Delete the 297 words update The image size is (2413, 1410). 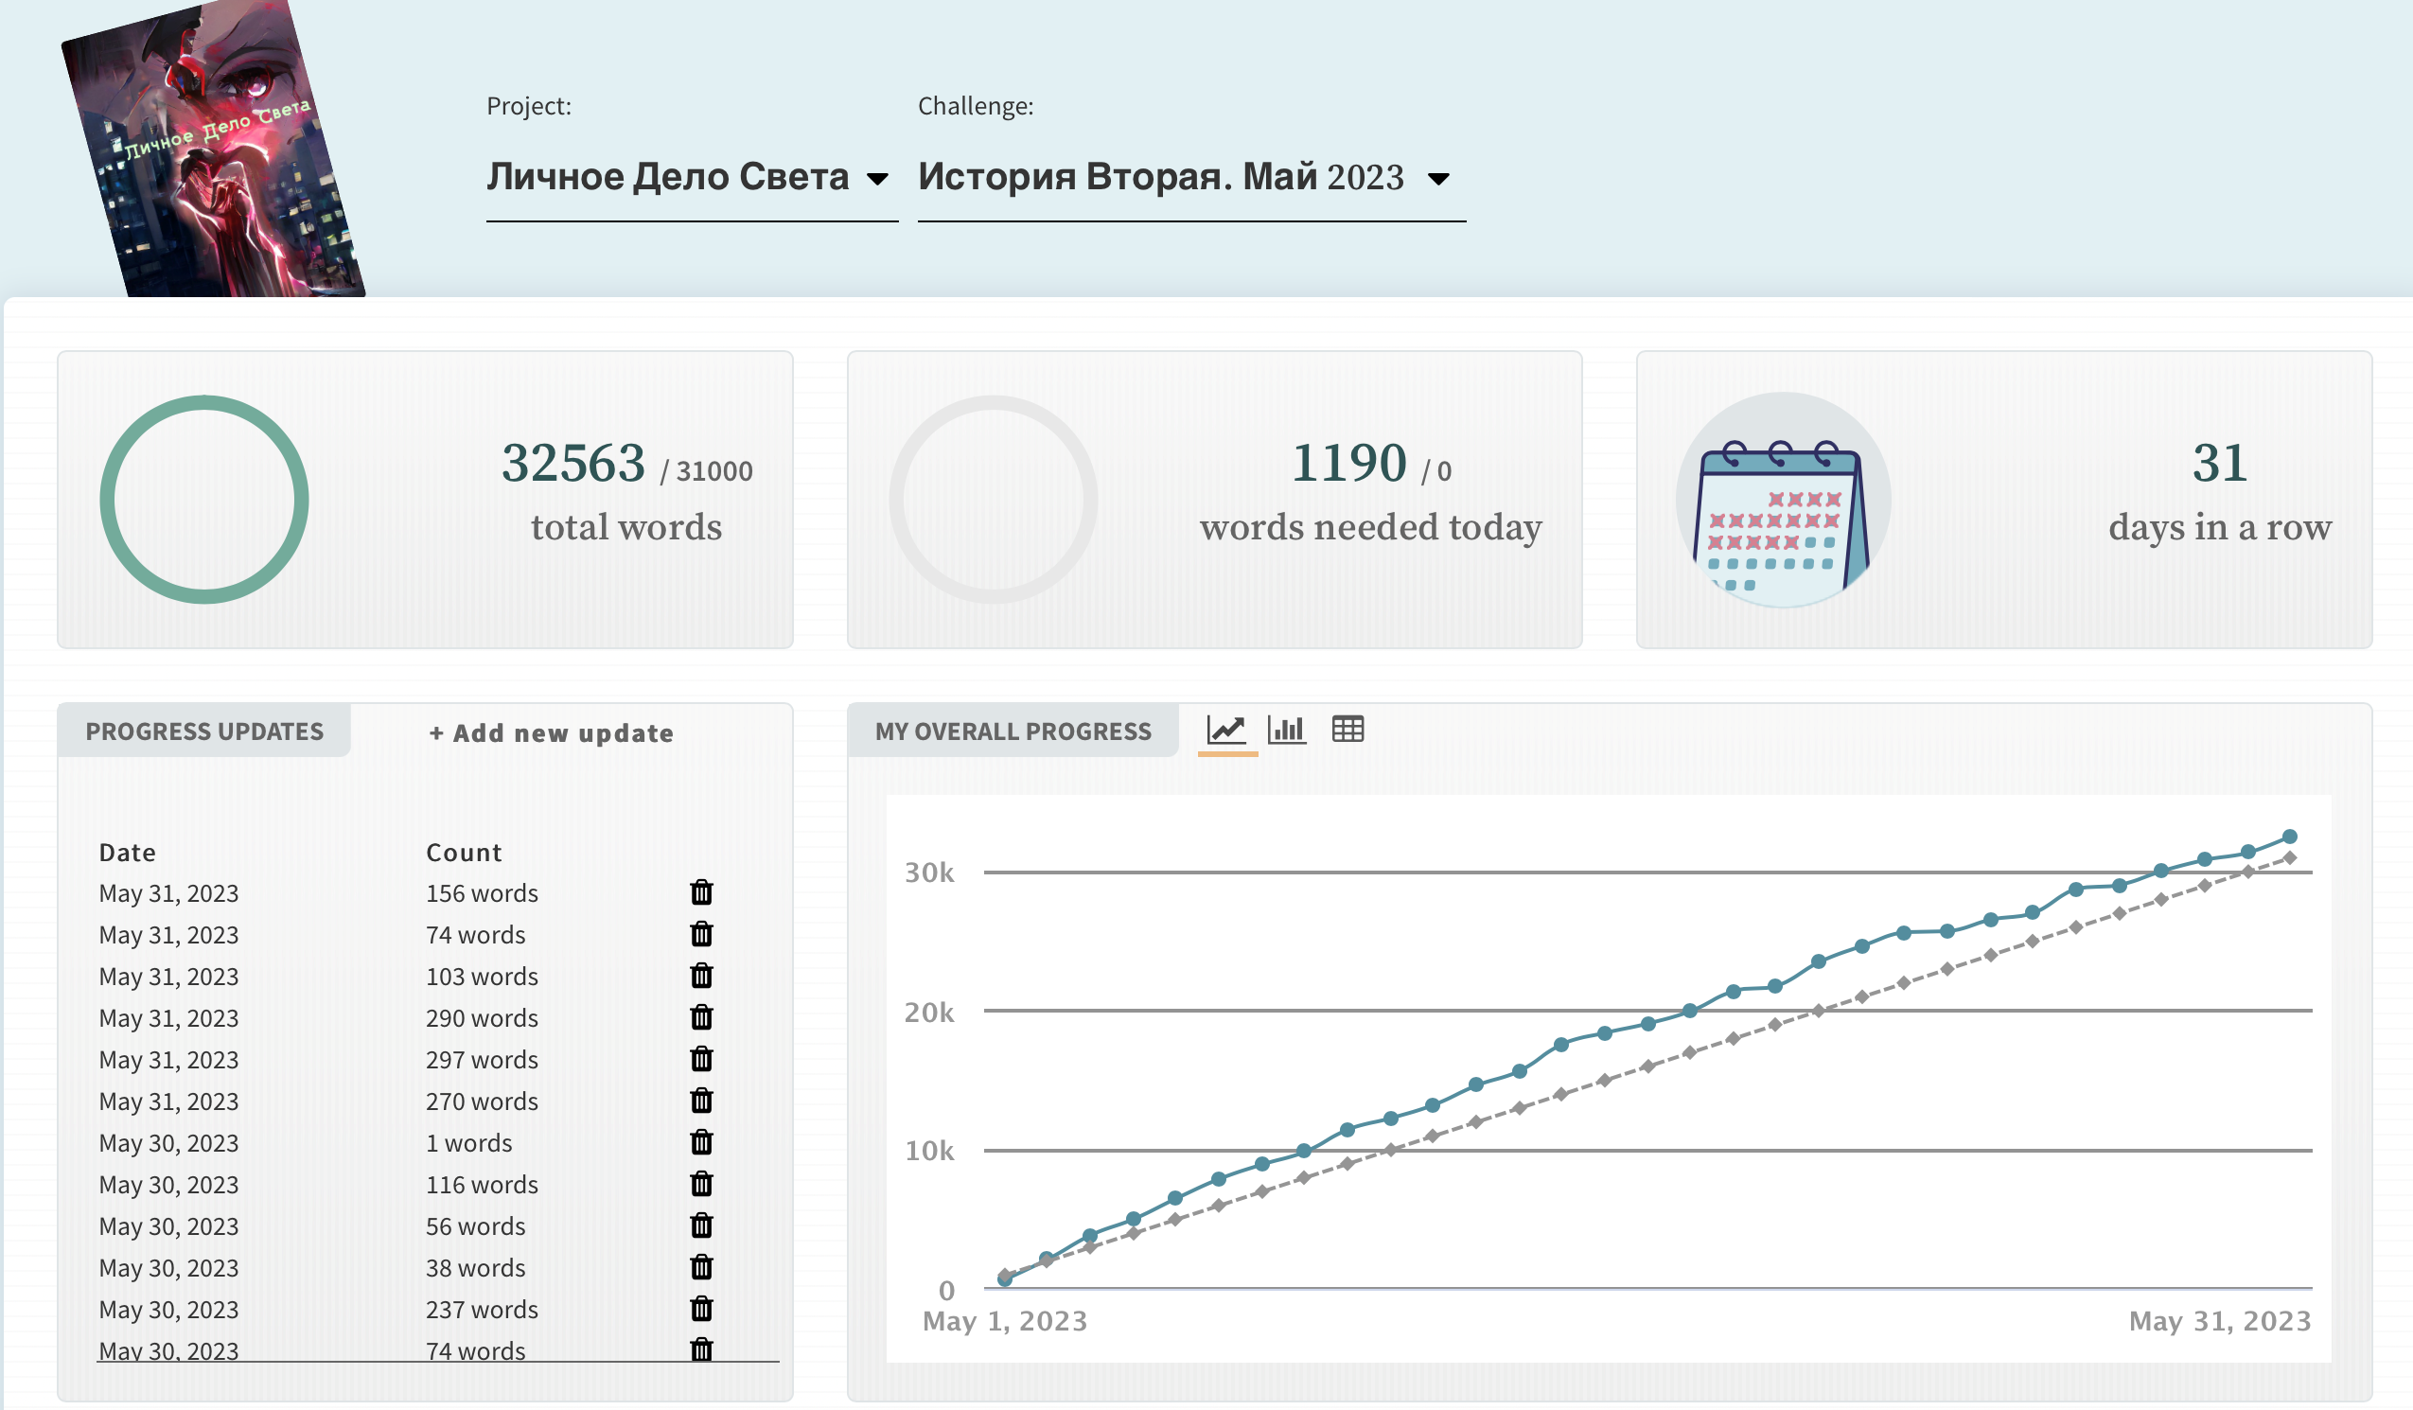(x=702, y=1060)
